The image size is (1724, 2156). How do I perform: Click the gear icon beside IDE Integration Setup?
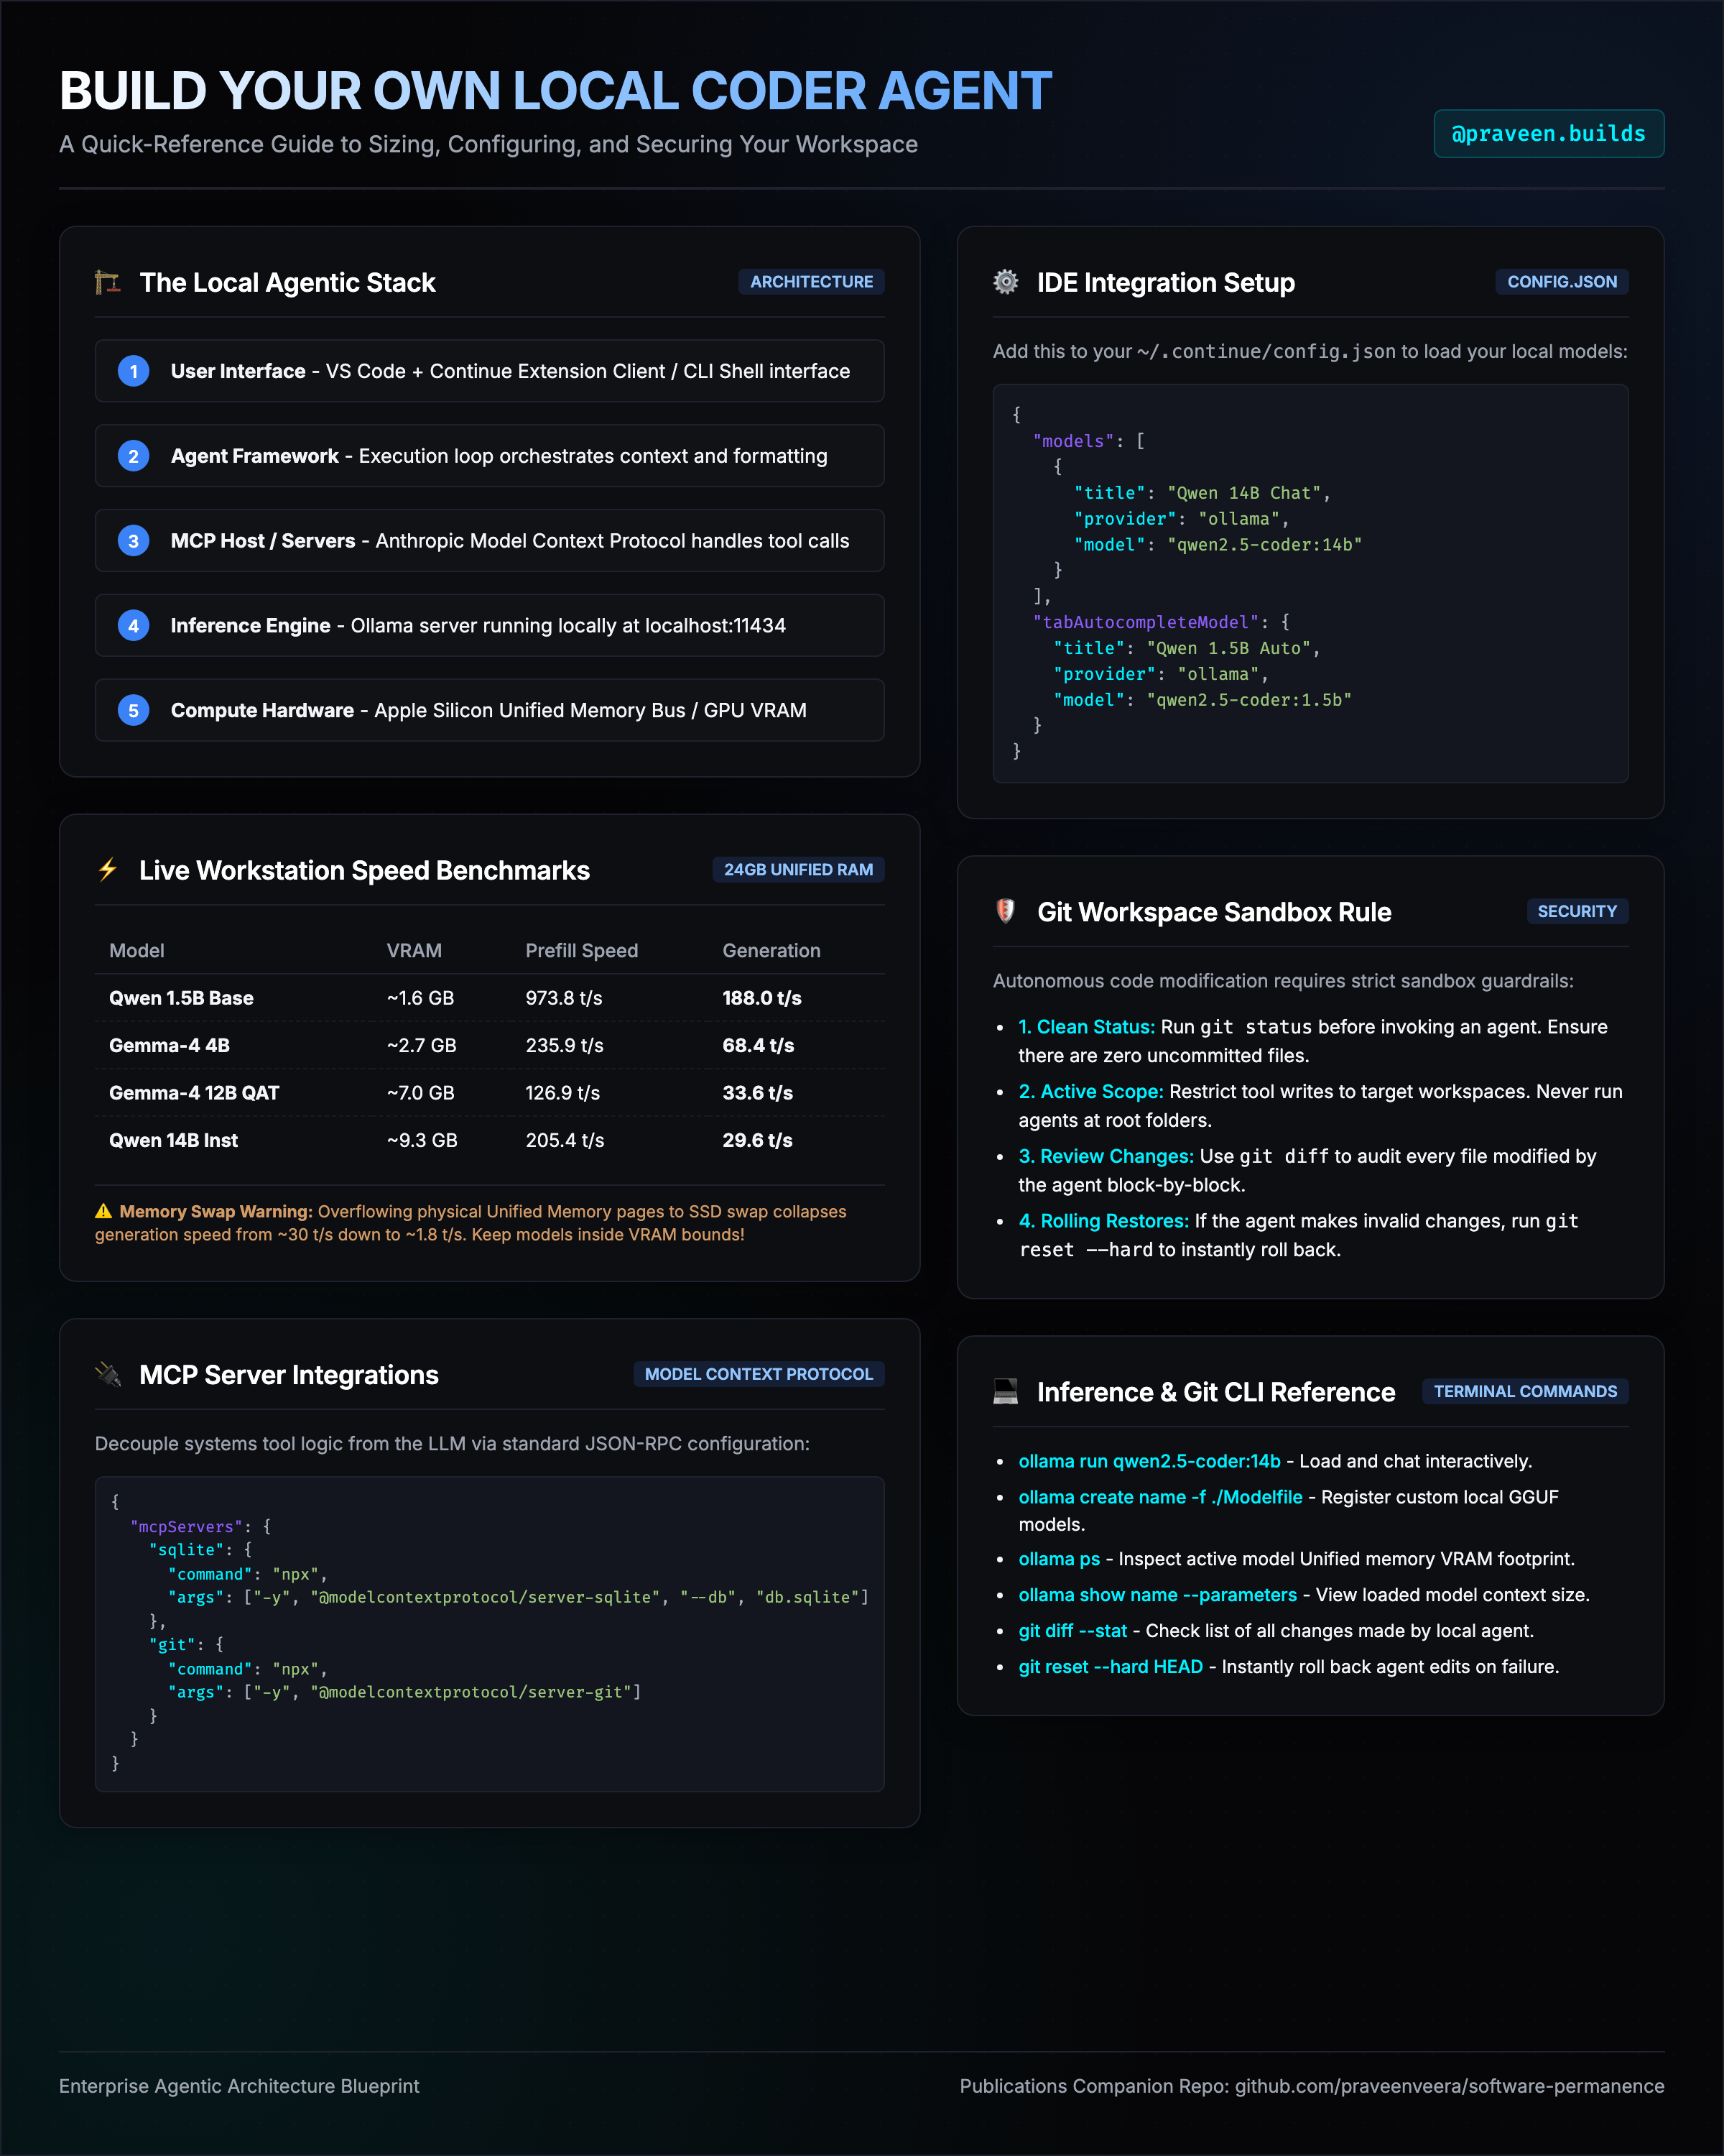pyautogui.click(x=1006, y=282)
